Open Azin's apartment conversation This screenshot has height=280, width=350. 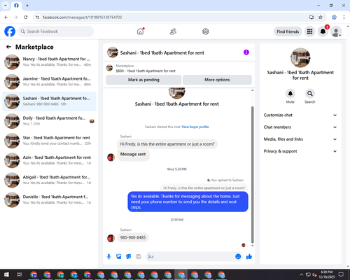click(49, 160)
